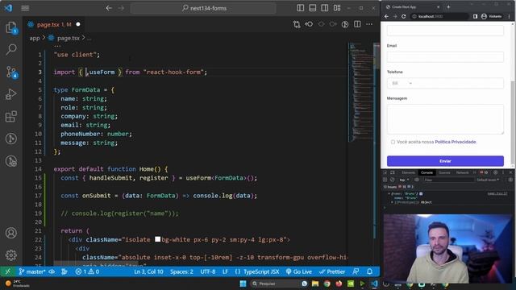Viewport: 516px width, 290px height.
Task: Click the page.tsx breadcrumb segment
Action: coord(68,38)
